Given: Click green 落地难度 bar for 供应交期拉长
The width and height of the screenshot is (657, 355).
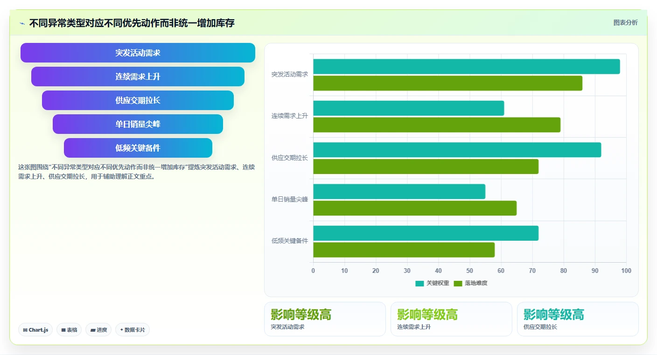Looking at the screenshot, I should (426, 167).
